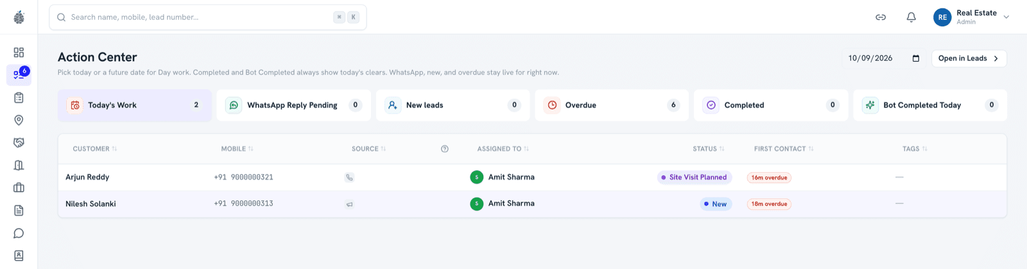Open the map pin location sidebar icon
The width and height of the screenshot is (1027, 269).
coord(19,120)
